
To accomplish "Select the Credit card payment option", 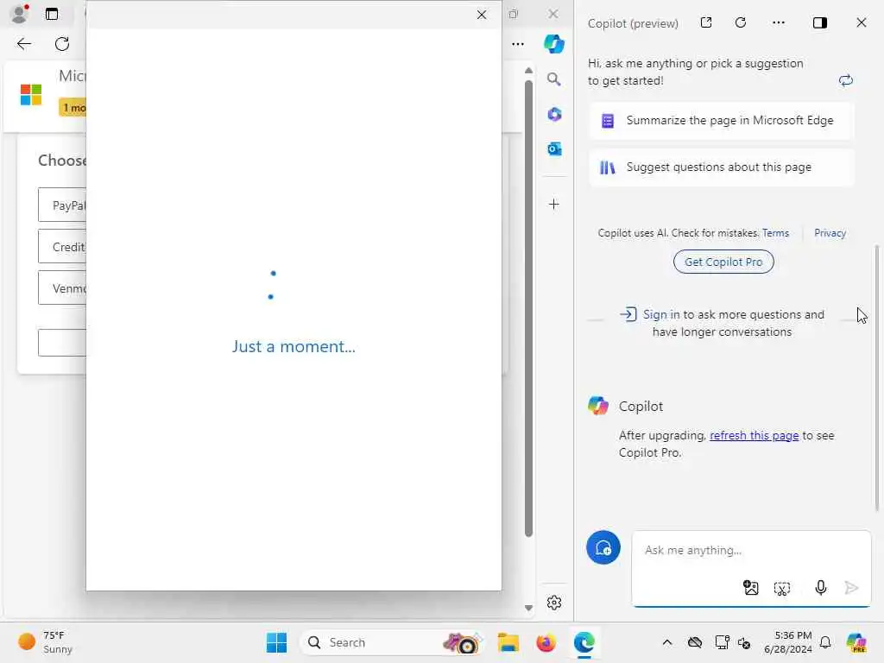I will tap(62, 246).
